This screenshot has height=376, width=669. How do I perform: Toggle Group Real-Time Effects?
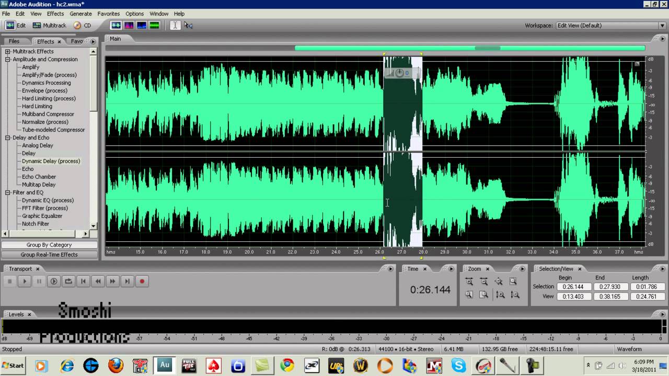point(49,254)
